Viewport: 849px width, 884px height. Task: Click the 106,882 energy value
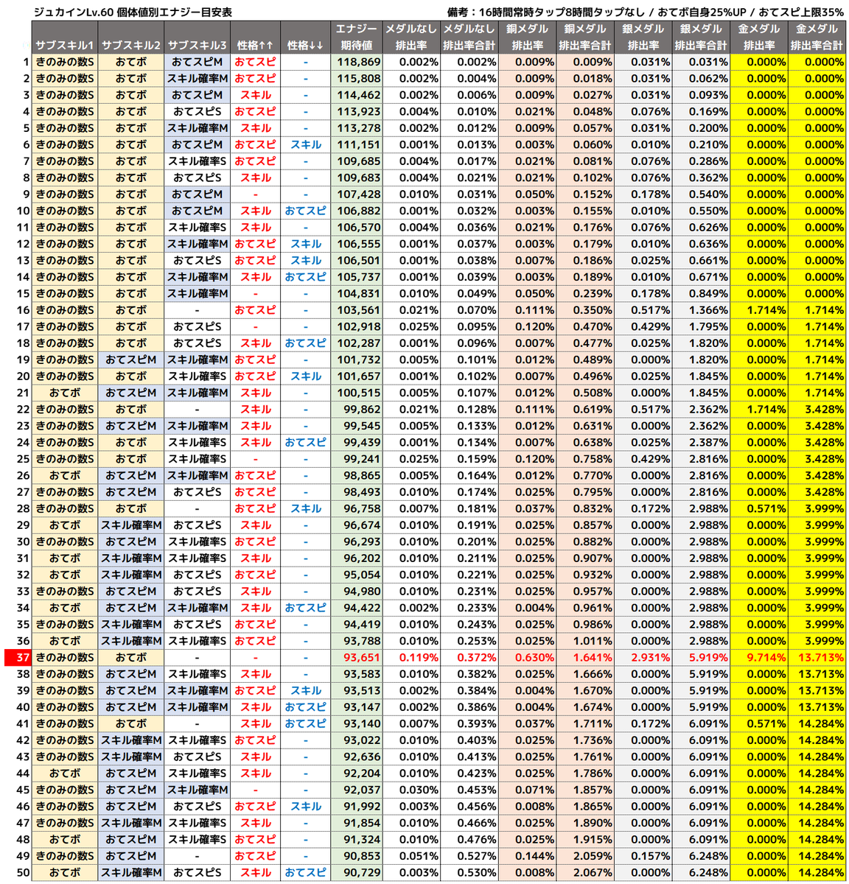tap(357, 211)
